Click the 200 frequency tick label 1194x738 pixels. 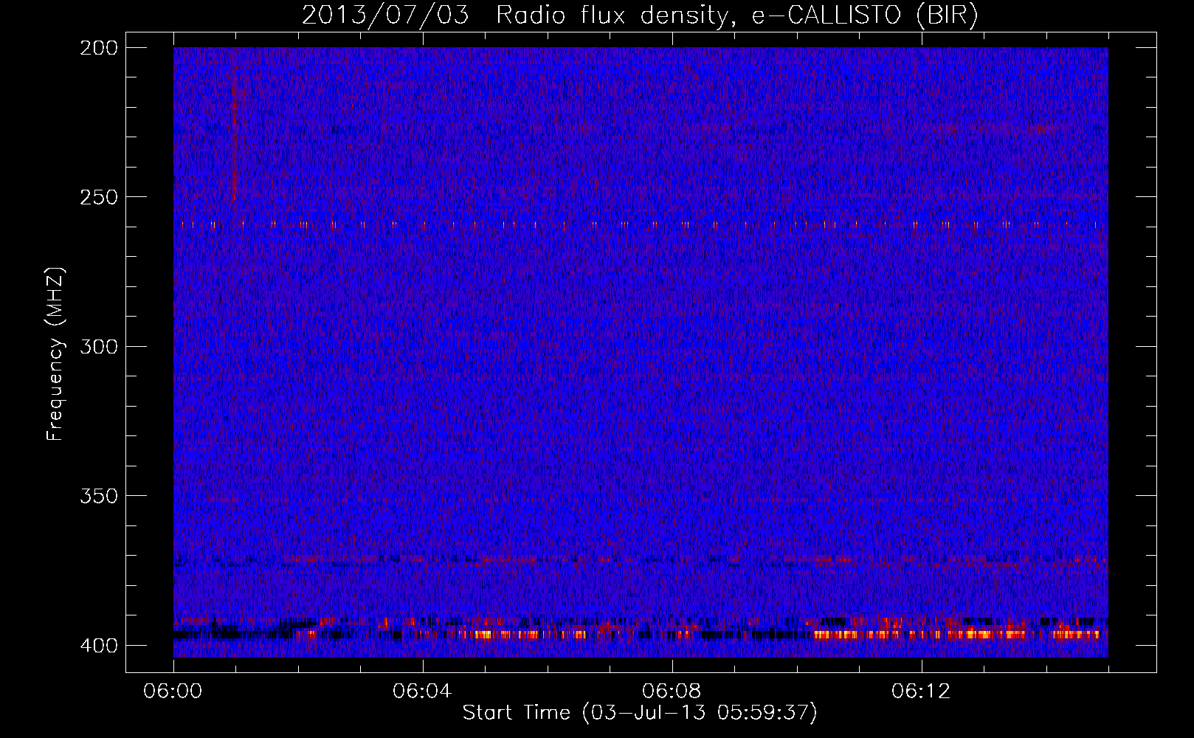coord(99,48)
